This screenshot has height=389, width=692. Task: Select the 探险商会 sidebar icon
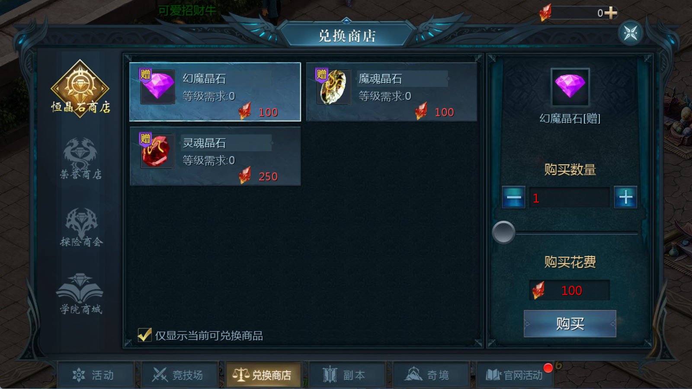[81, 227]
